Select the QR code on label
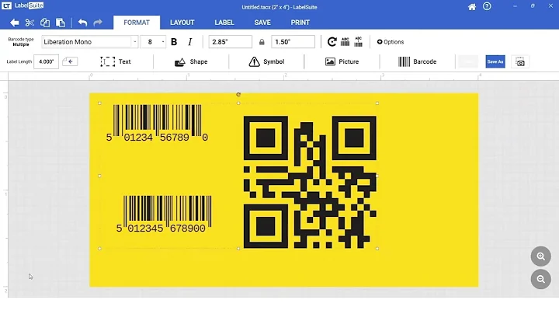The image size is (559, 314). [x=310, y=182]
